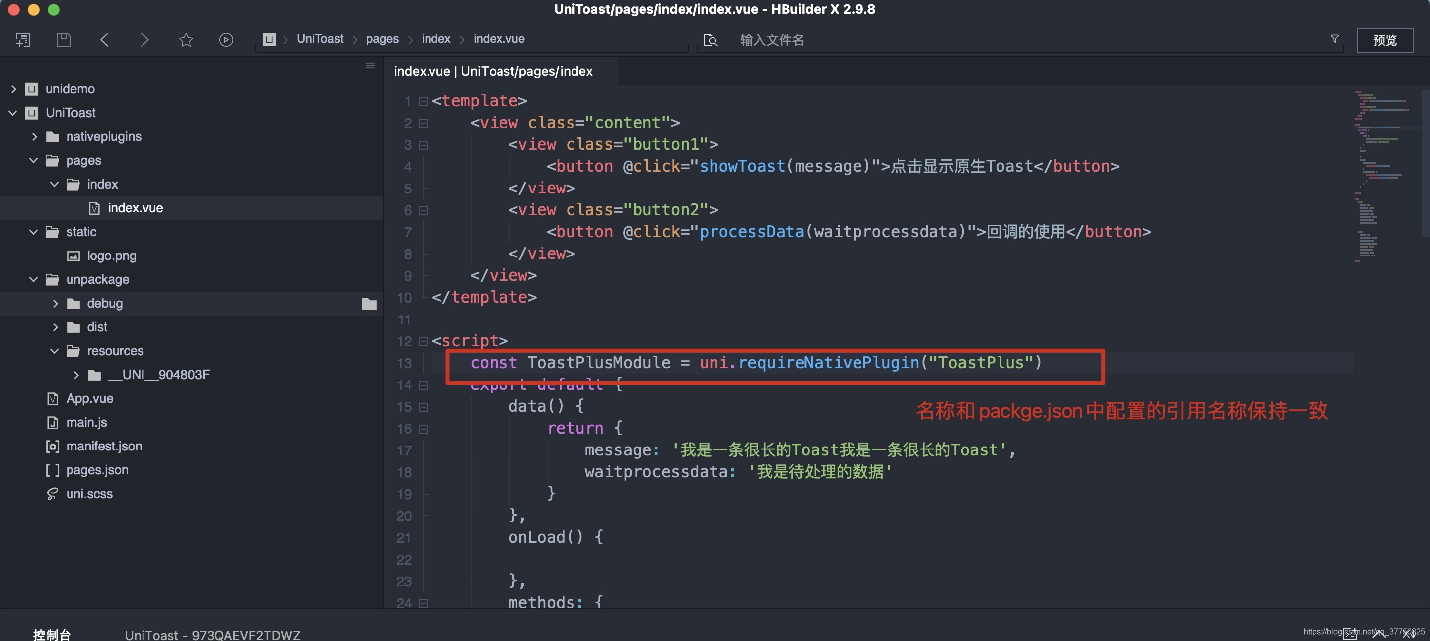Collapse the static folder
This screenshot has width=1430, height=641.
(34, 232)
